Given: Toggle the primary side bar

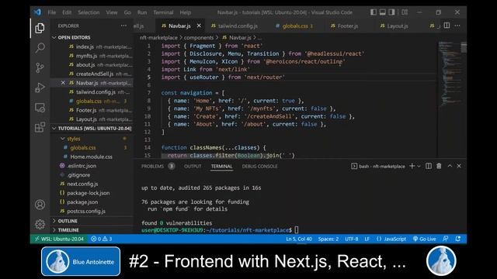Looking at the screenshot, I should (374, 12).
